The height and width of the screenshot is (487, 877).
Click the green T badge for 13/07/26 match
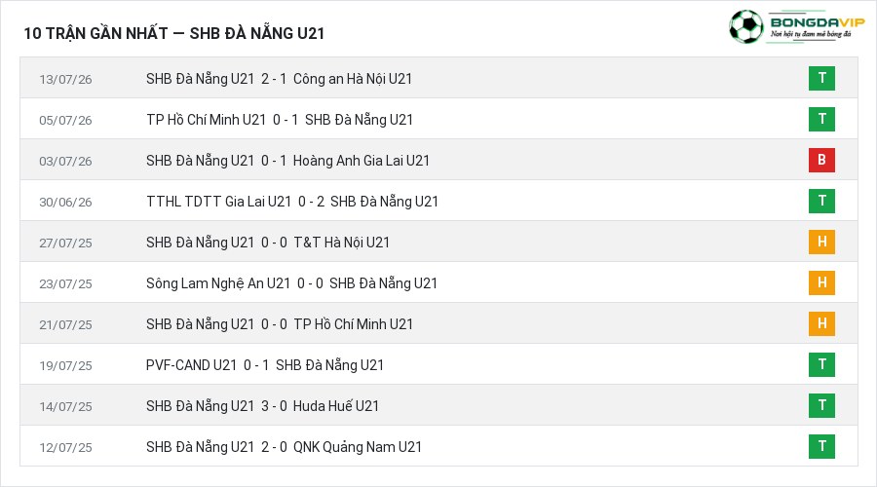[821, 78]
